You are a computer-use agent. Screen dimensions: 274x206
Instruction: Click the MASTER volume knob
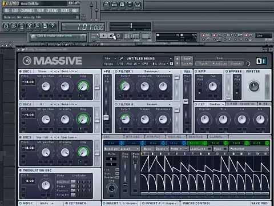(x=254, y=86)
